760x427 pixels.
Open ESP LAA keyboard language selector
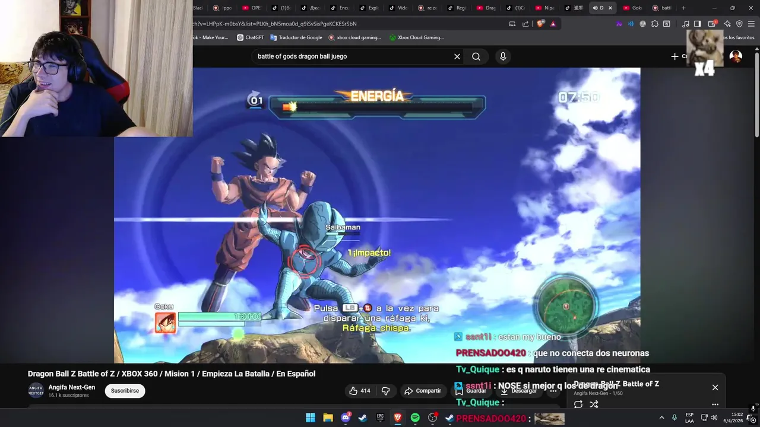(x=689, y=418)
